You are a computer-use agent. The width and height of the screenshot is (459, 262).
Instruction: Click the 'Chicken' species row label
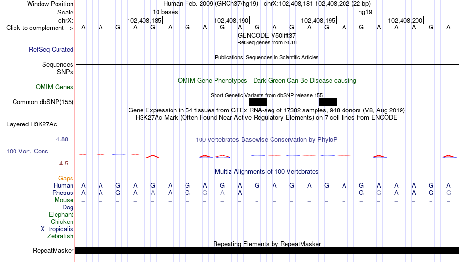(x=62, y=221)
